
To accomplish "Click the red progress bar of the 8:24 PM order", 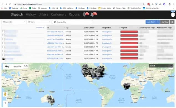I will click(129, 43).
